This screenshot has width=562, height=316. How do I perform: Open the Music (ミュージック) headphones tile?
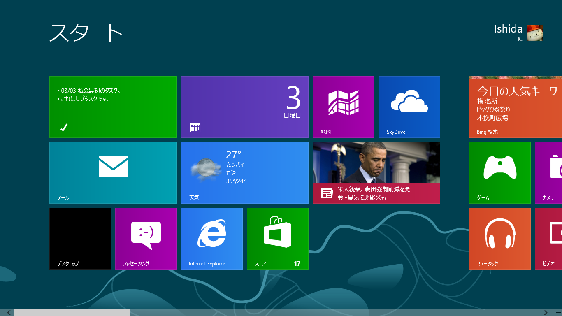500,239
